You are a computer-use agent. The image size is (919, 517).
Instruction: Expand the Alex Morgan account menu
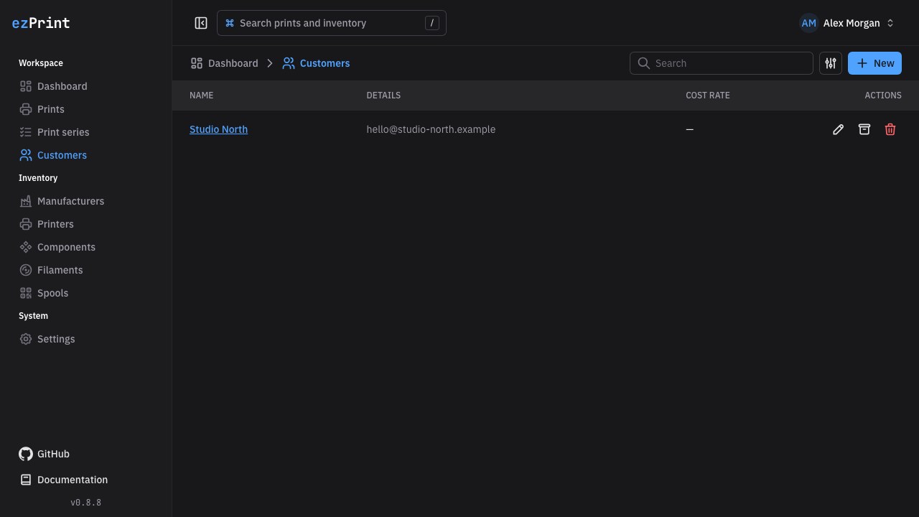847,23
